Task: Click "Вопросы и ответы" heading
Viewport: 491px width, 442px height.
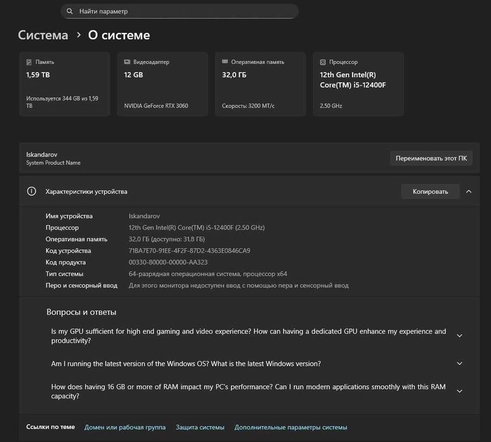Action: click(81, 312)
